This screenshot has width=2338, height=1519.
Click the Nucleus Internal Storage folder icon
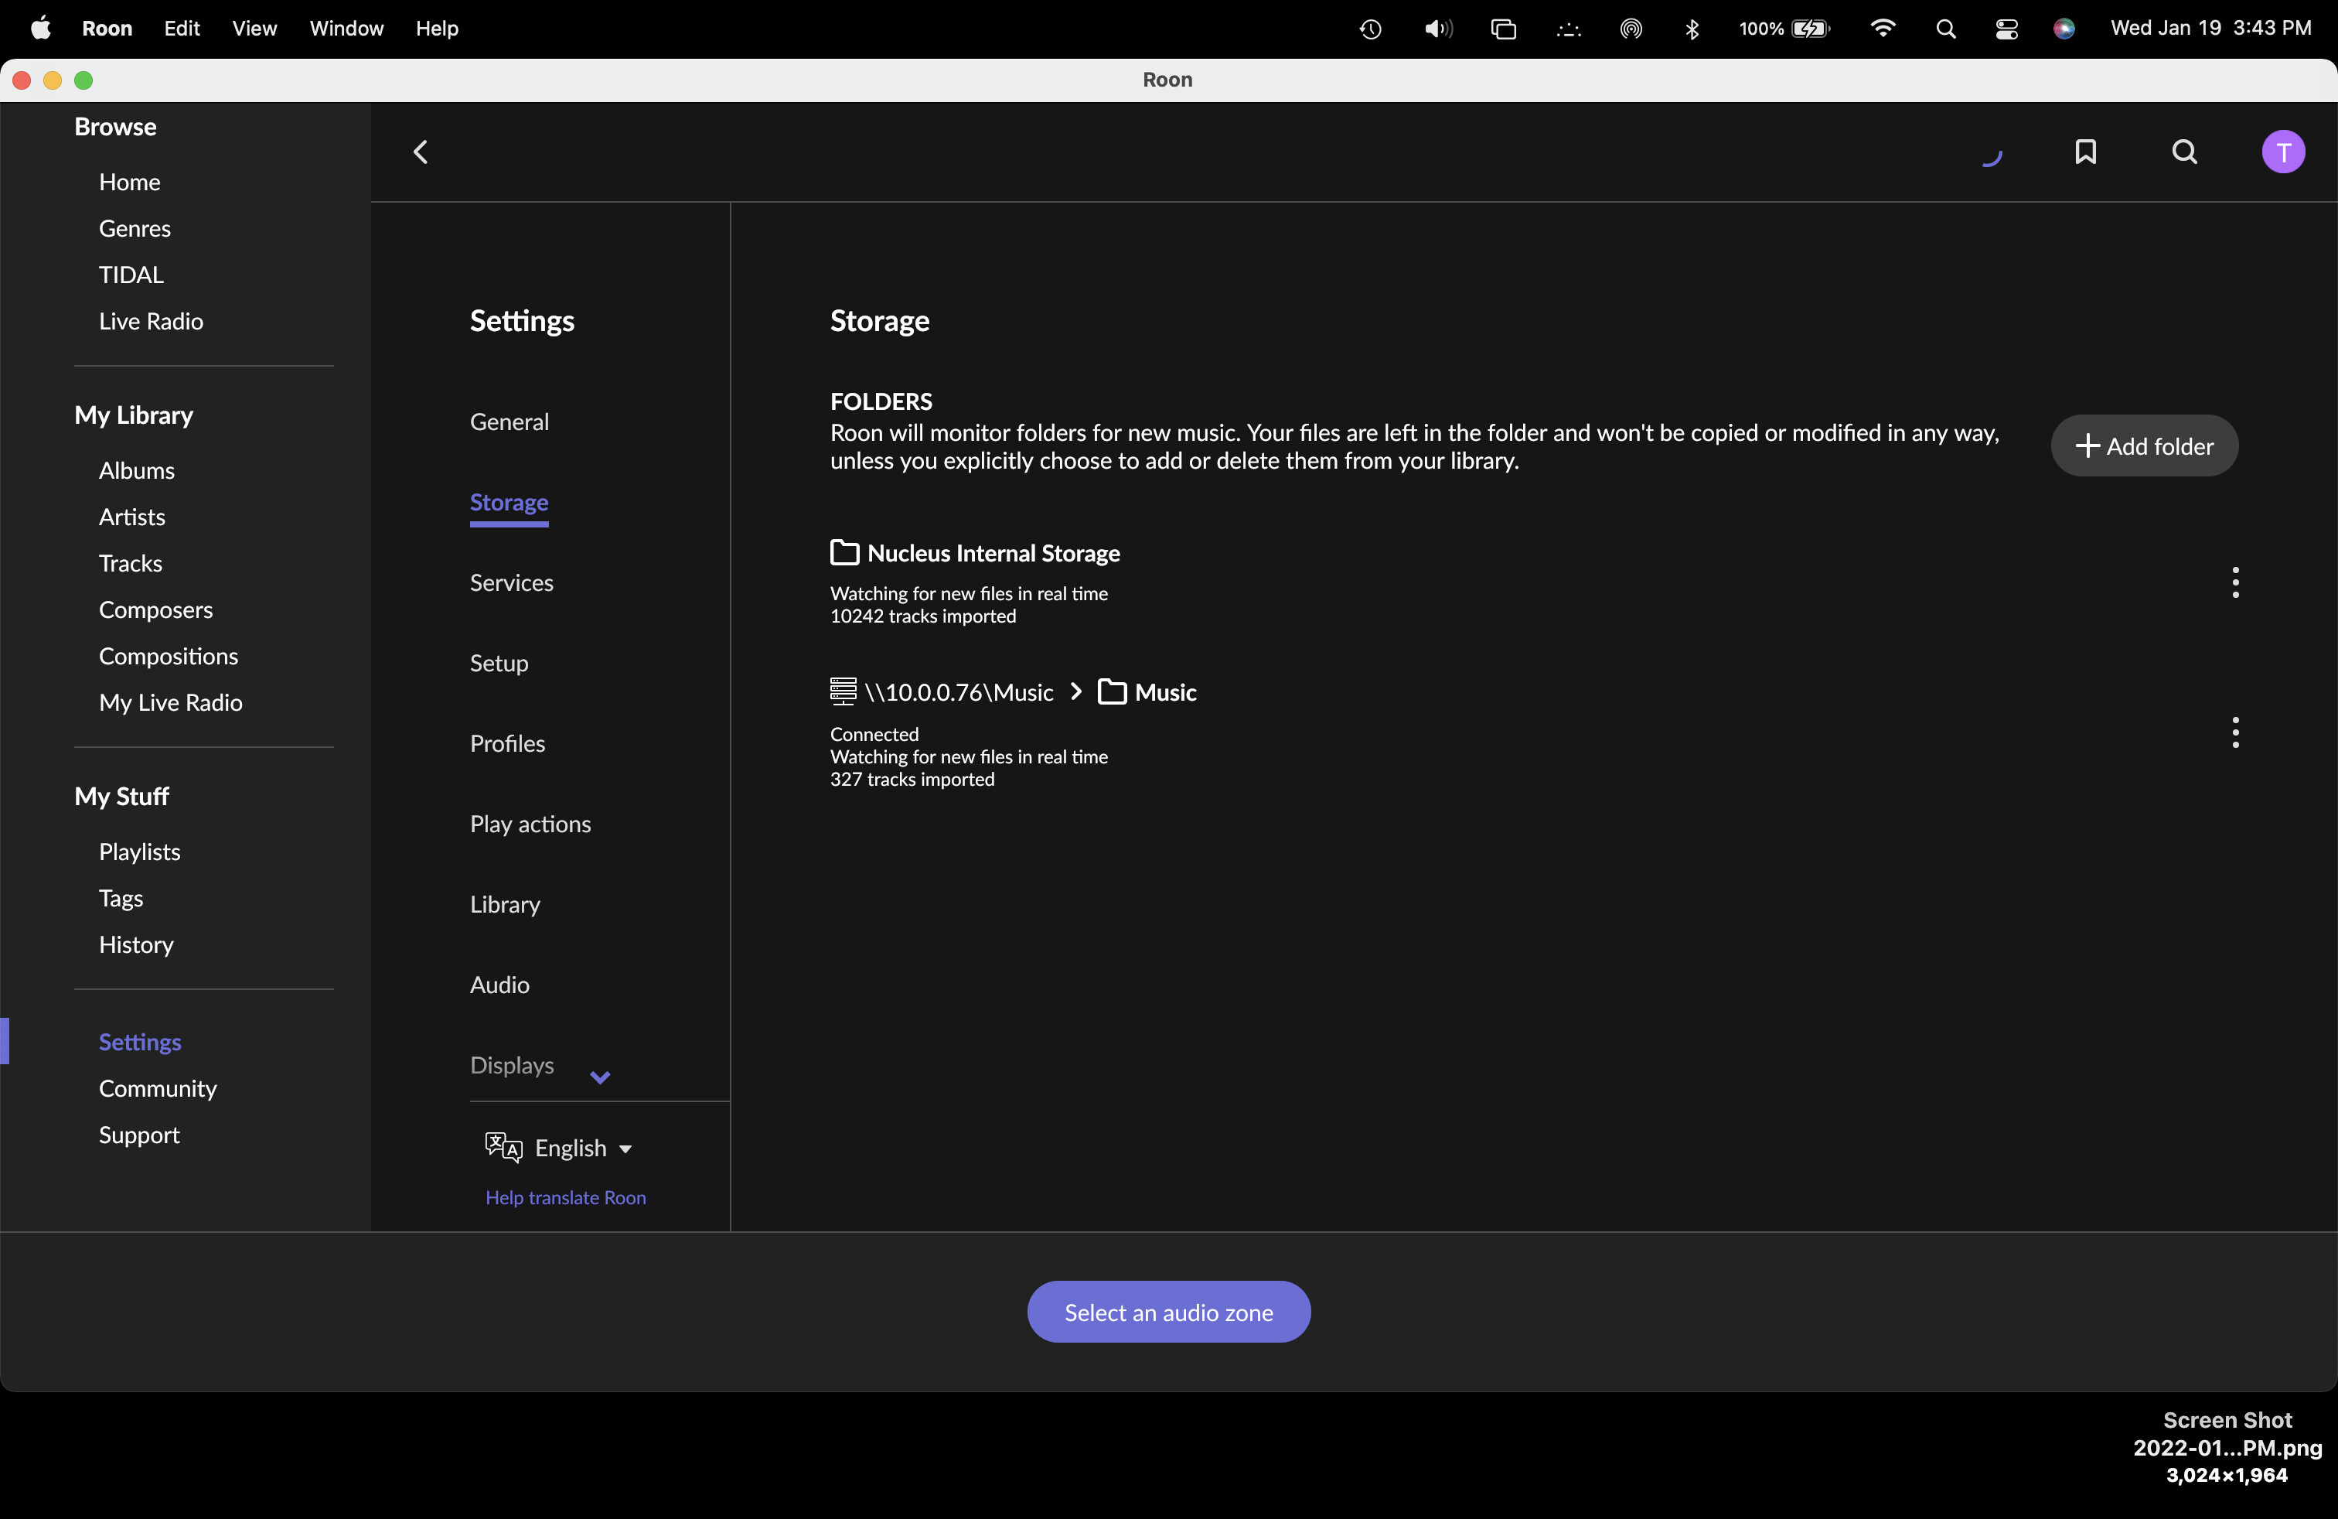845,552
